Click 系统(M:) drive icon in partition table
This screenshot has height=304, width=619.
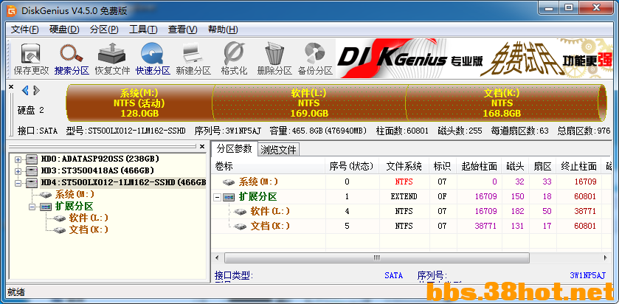[229, 182]
